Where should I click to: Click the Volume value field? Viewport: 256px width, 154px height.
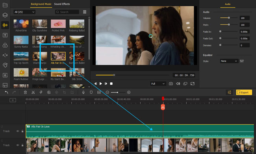coord(245,18)
